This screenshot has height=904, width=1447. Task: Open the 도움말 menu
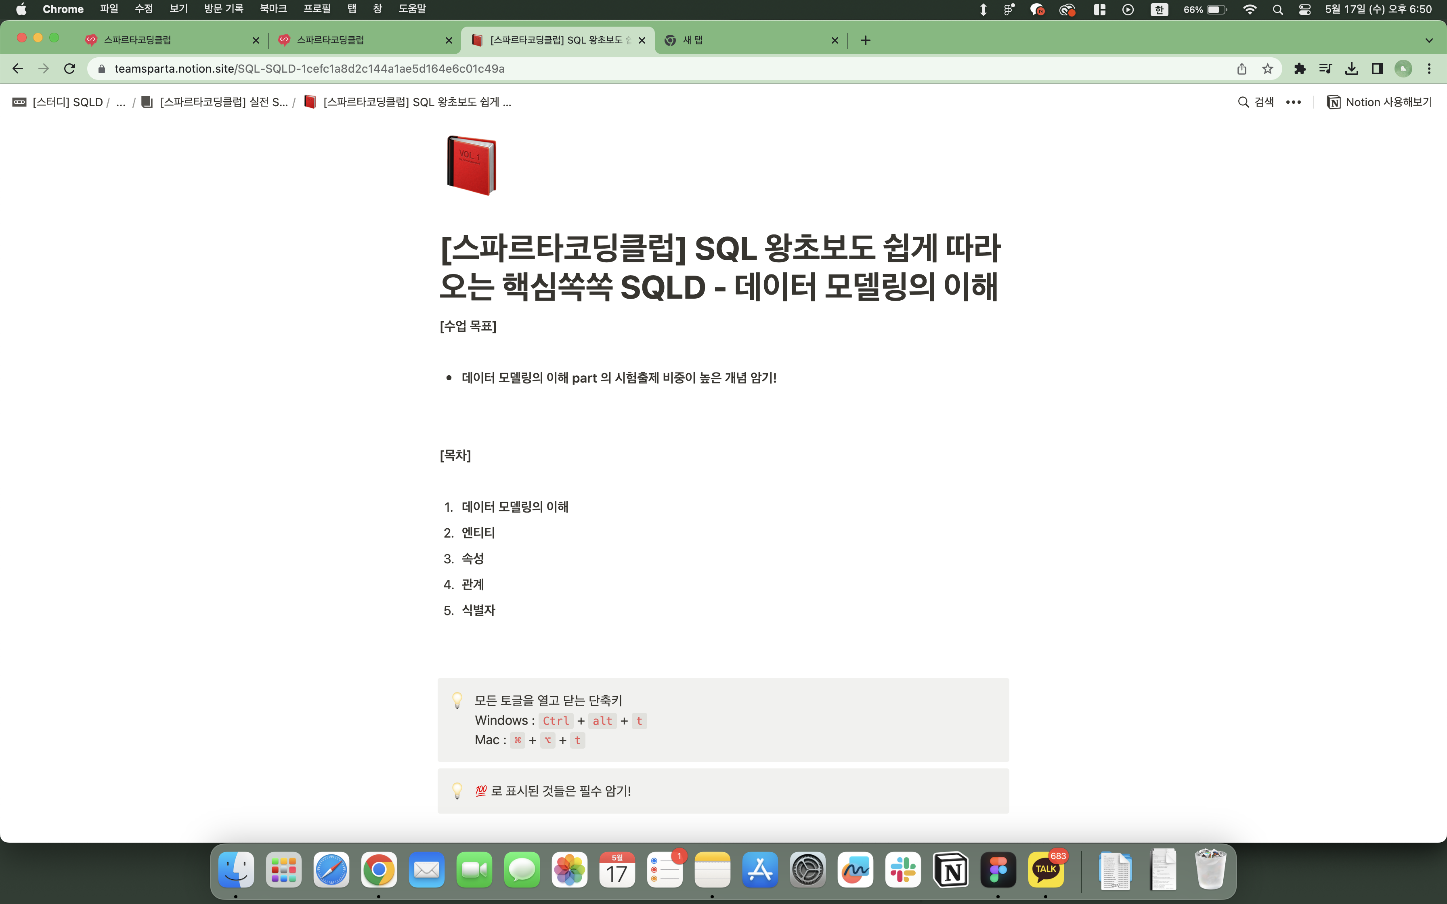(412, 9)
